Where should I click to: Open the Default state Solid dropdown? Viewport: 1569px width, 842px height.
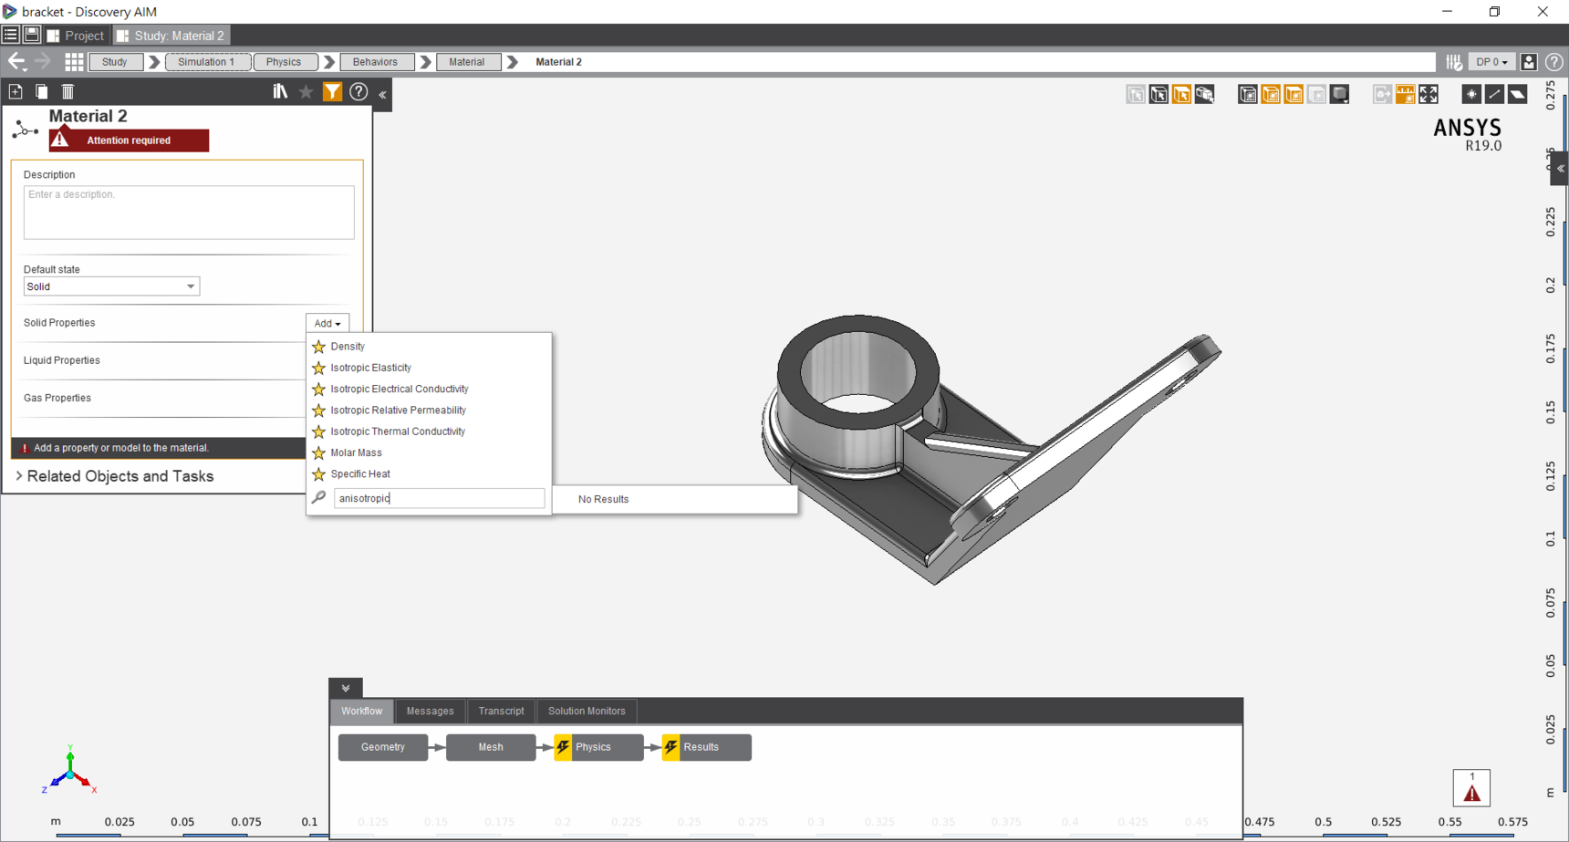click(x=111, y=286)
